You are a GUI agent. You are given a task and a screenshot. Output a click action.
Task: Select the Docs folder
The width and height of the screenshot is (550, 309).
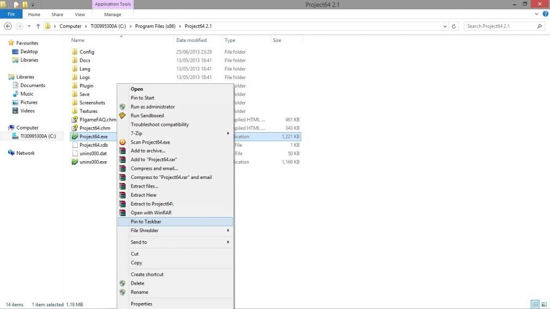coord(84,60)
